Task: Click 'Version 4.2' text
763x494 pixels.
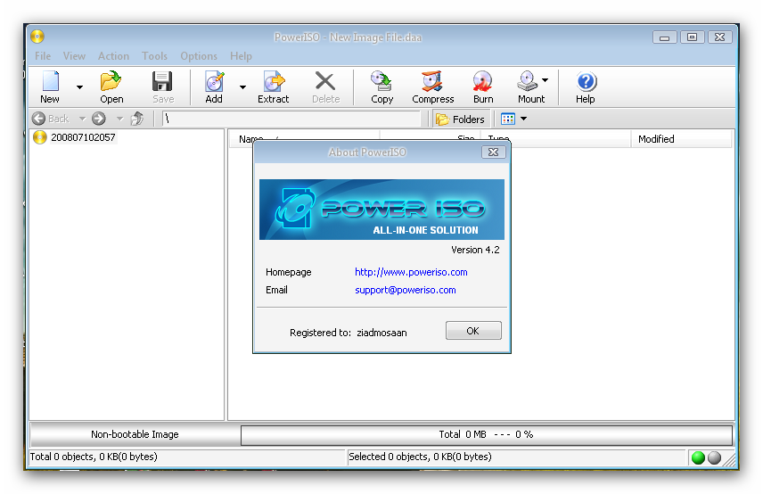Action: 475,251
